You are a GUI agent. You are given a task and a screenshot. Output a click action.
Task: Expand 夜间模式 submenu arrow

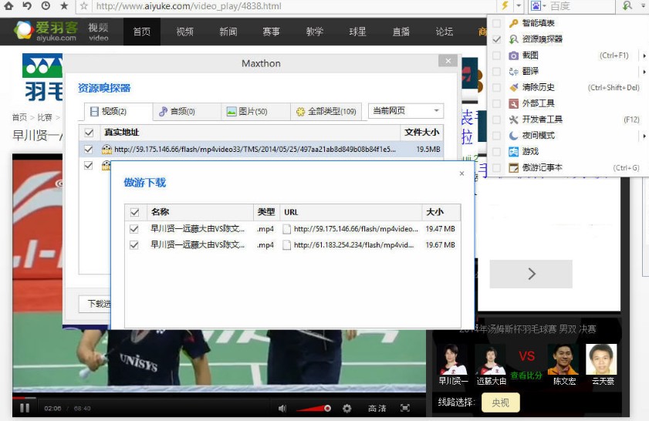coord(644,136)
